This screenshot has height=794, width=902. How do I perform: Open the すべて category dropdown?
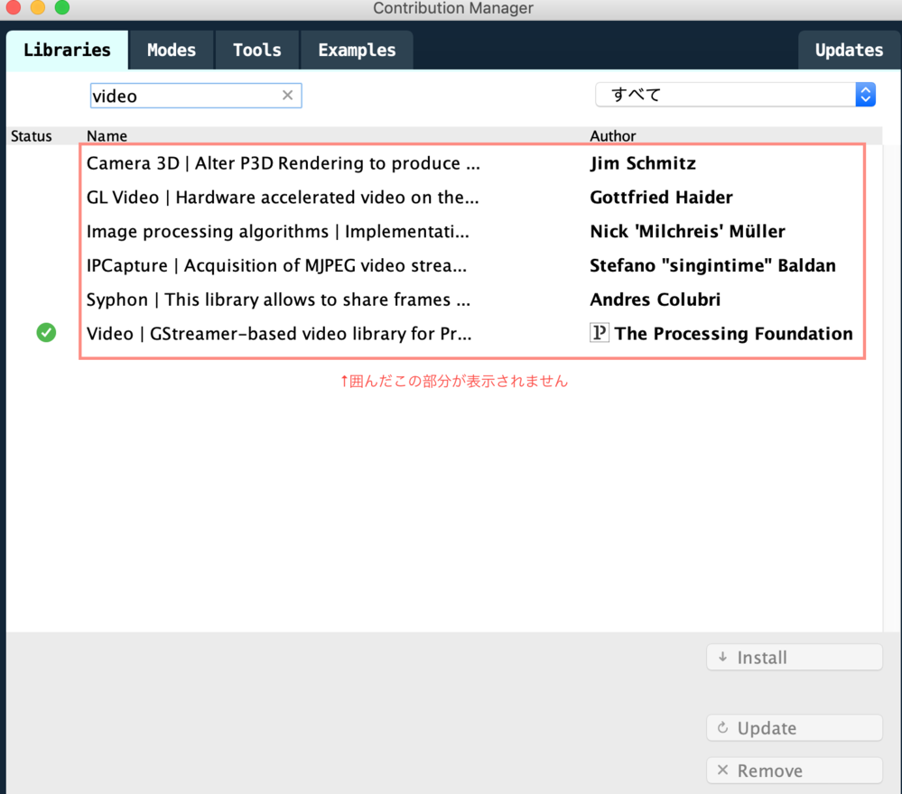tap(735, 95)
